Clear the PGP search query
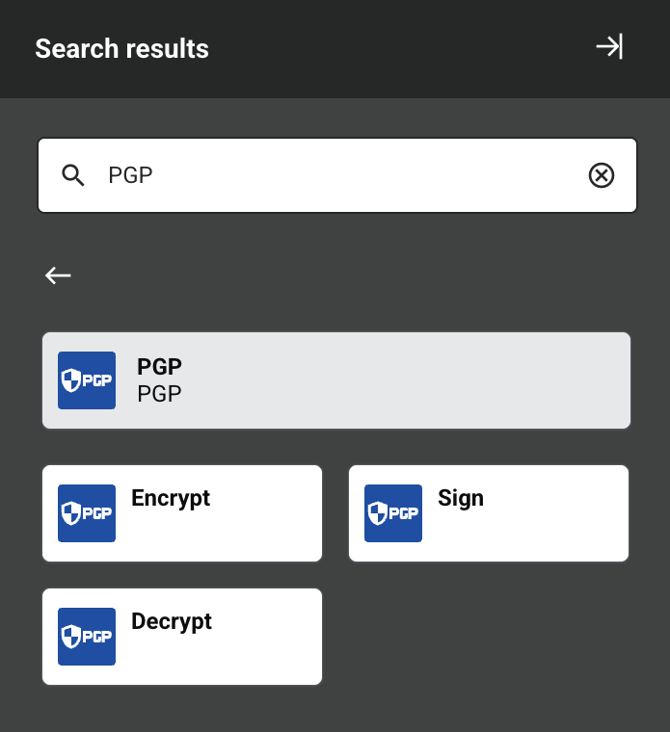This screenshot has width=670, height=732. point(602,174)
